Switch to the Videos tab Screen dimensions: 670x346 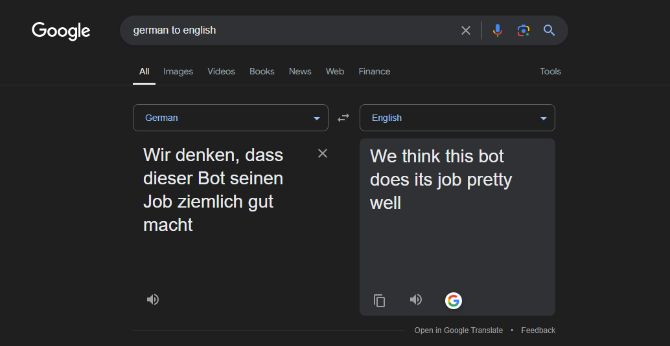point(221,71)
